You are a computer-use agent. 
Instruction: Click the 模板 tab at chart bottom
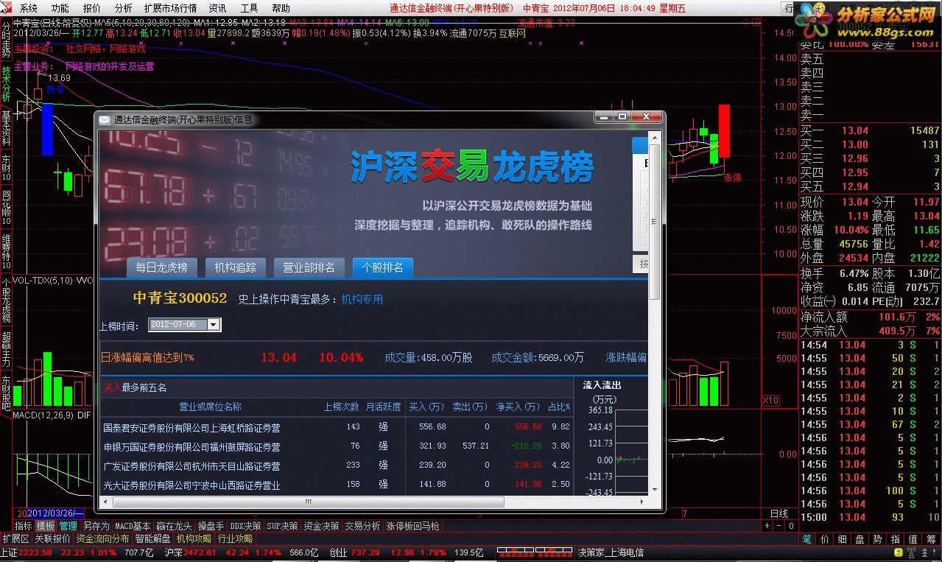[x=46, y=526]
